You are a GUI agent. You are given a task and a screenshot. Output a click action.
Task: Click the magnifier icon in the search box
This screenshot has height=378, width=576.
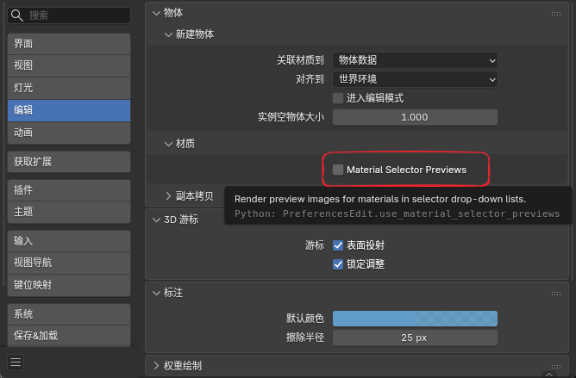tap(18, 15)
